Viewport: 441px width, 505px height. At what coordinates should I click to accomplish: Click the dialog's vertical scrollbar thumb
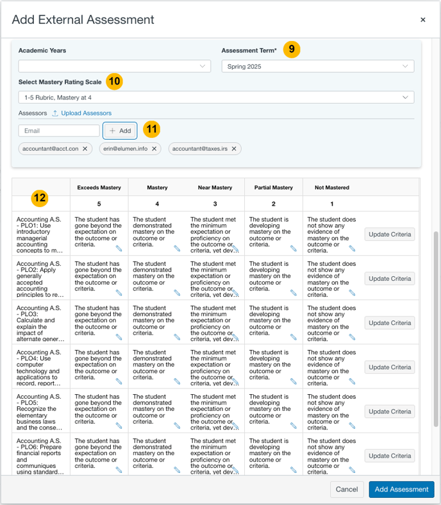click(x=436, y=329)
